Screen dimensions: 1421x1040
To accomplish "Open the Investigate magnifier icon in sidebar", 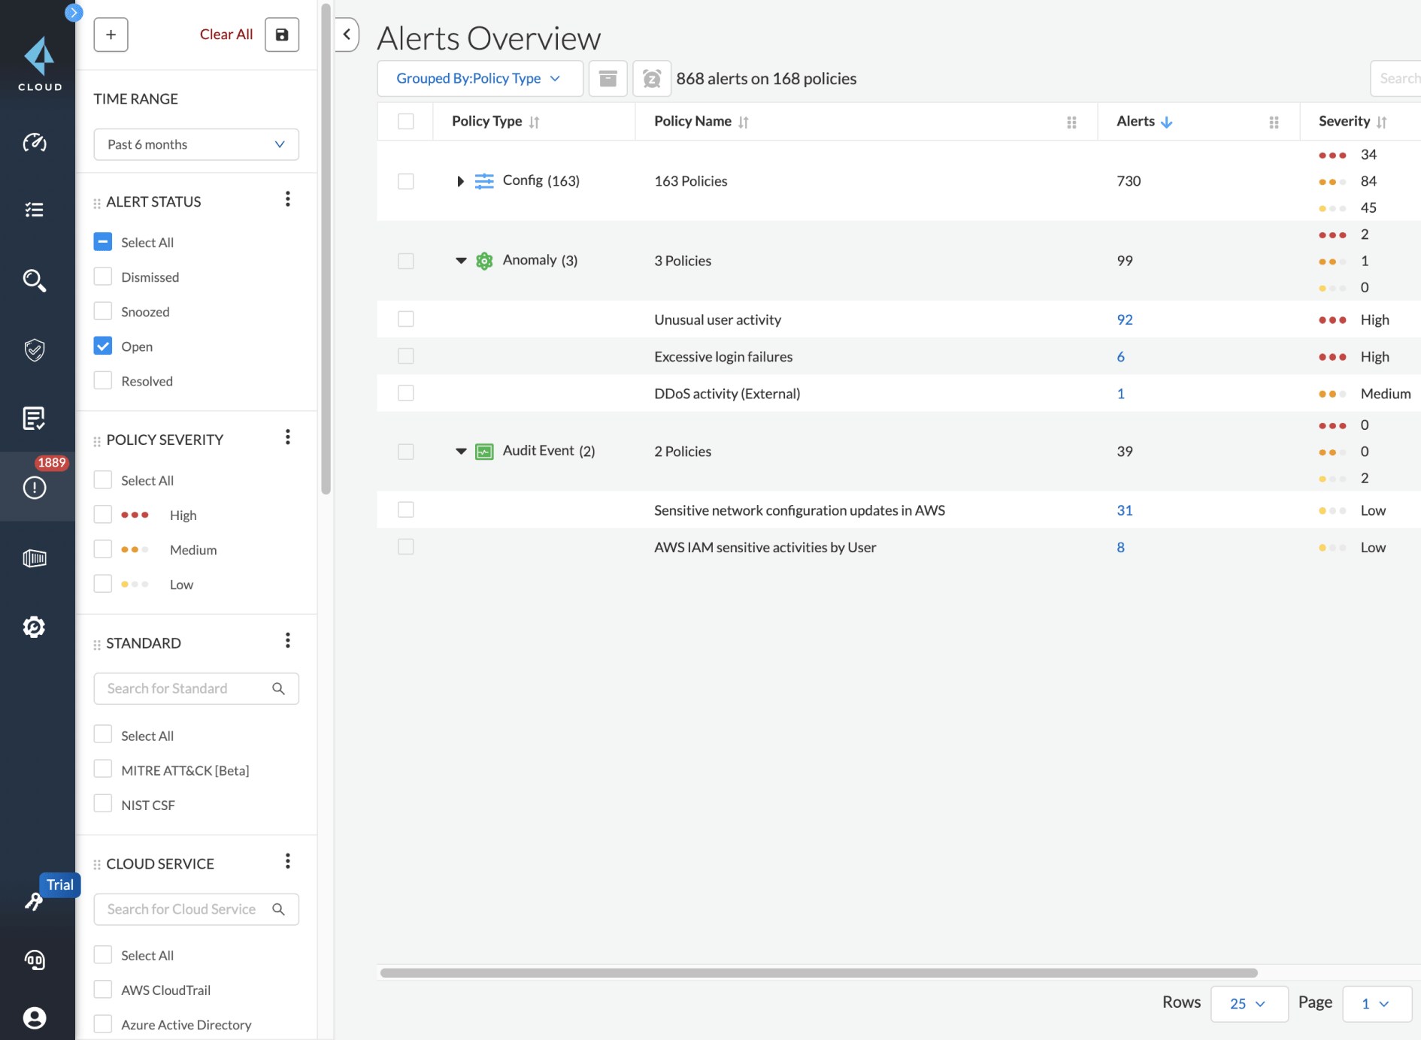I will click(x=35, y=280).
